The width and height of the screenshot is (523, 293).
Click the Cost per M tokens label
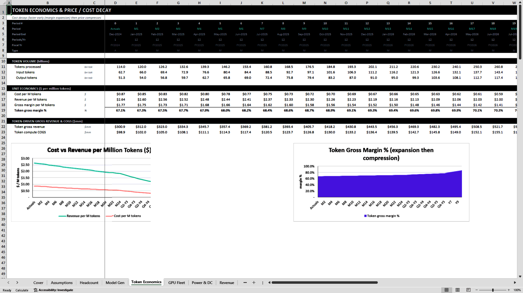[28, 94]
